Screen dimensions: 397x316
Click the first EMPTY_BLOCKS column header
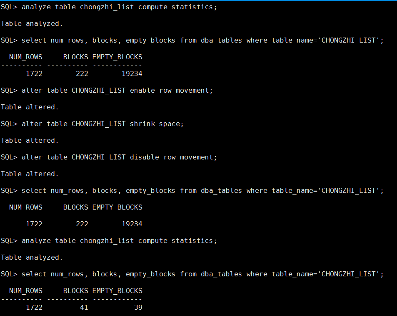click(117, 57)
